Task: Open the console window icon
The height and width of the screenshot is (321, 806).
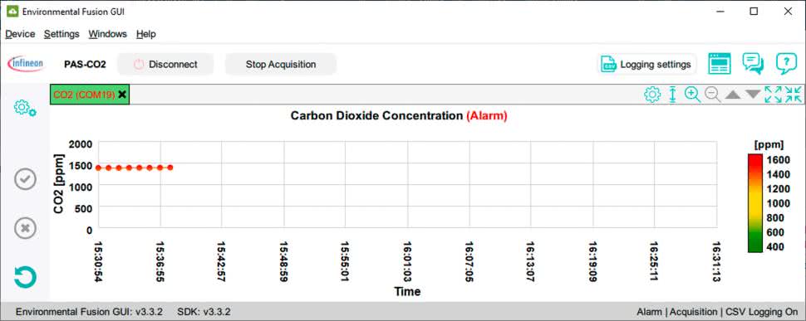Action: point(719,64)
